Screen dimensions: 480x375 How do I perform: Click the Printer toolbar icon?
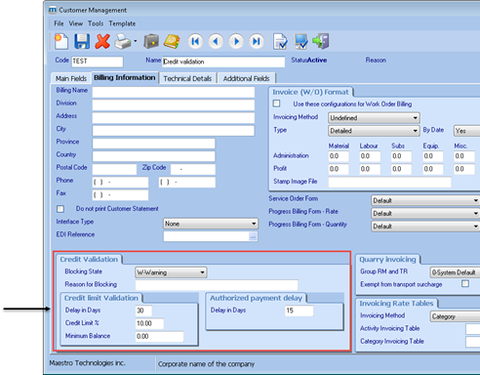(x=123, y=42)
